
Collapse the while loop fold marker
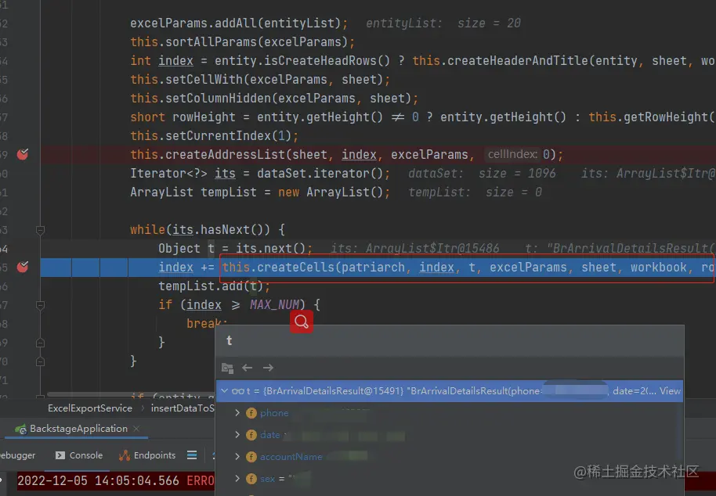click(x=40, y=230)
